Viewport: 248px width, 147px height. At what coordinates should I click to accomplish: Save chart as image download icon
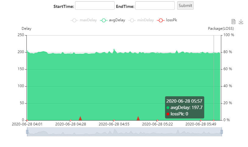click(x=241, y=22)
